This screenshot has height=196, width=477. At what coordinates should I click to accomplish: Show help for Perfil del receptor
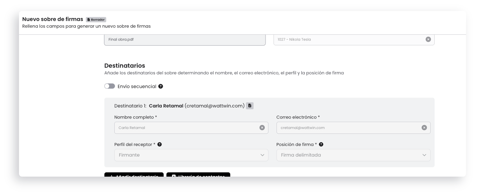[160, 144]
